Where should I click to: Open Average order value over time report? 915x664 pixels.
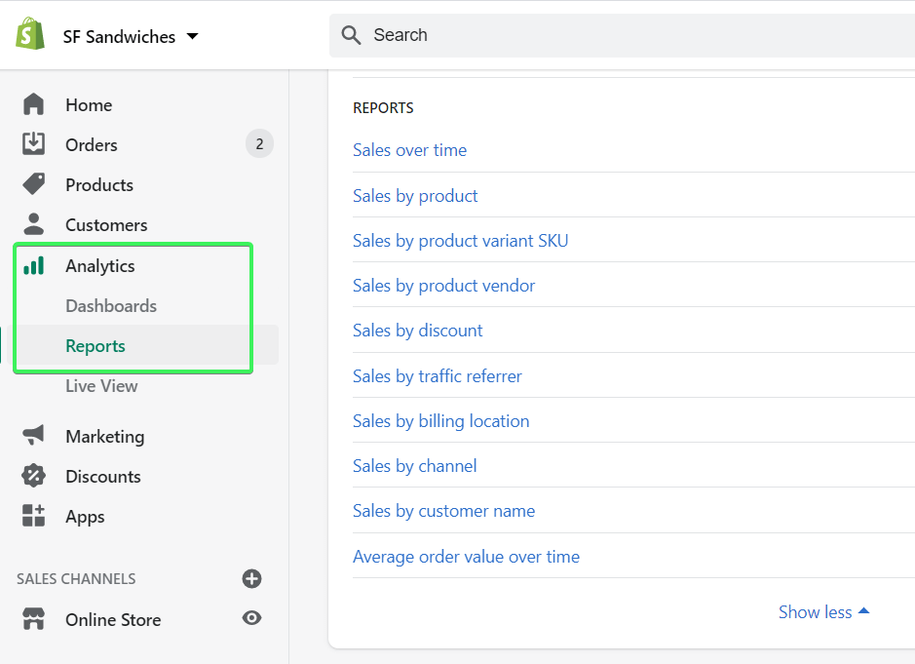click(x=466, y=557)
